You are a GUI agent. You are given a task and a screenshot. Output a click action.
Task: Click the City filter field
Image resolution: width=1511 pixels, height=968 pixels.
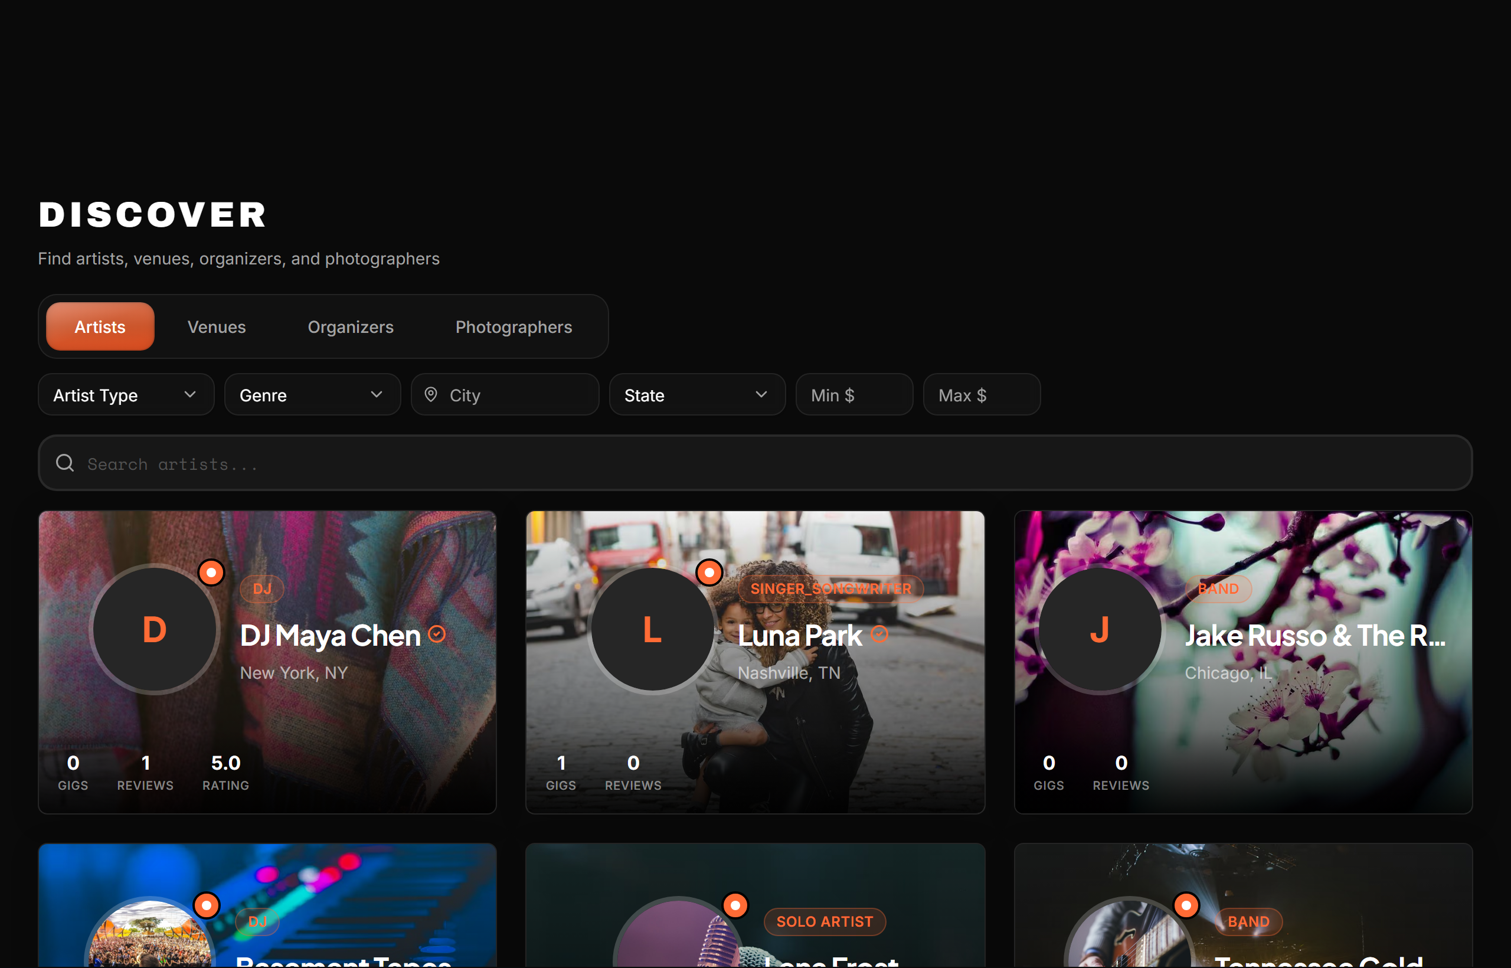pyautogui.click(x=505, y=395)
